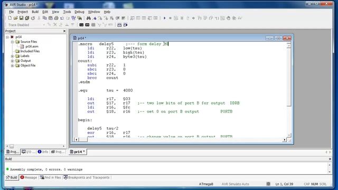Select the Included Files folder
This screenshot has width=338, height=190.
[x=30, y=51]
